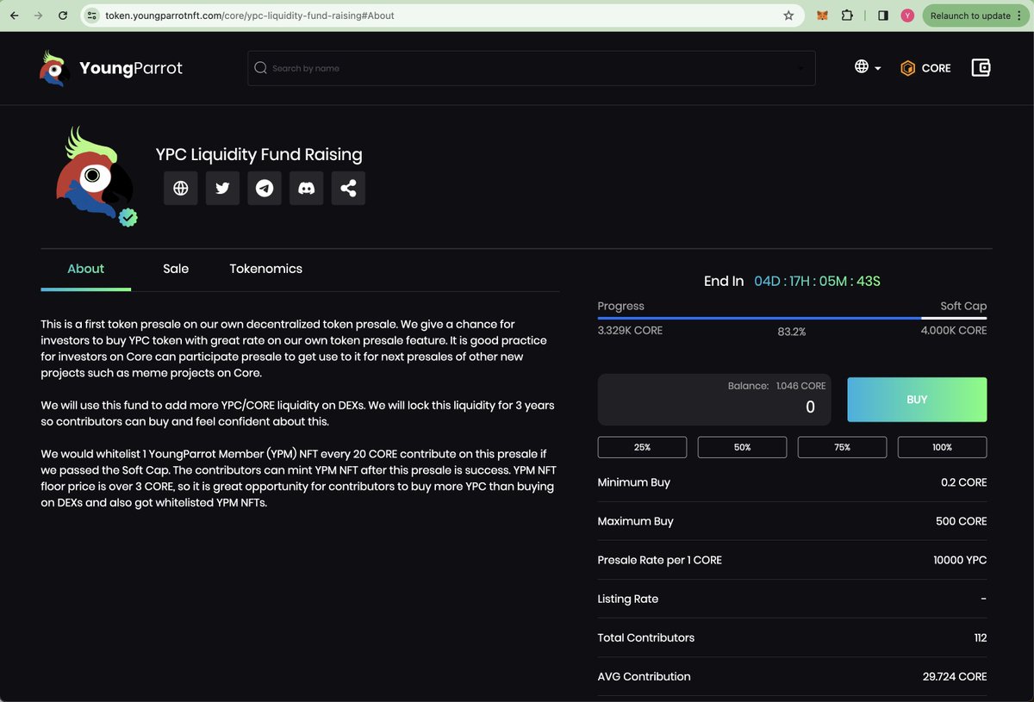Open the project Twitter icon
Viewport: 1034px width, 702px height.
click(x=222, y=188)
